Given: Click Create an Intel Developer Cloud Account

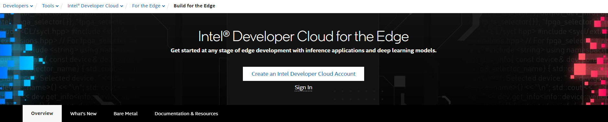Looking at the screenshot, I should coord(303,74).
